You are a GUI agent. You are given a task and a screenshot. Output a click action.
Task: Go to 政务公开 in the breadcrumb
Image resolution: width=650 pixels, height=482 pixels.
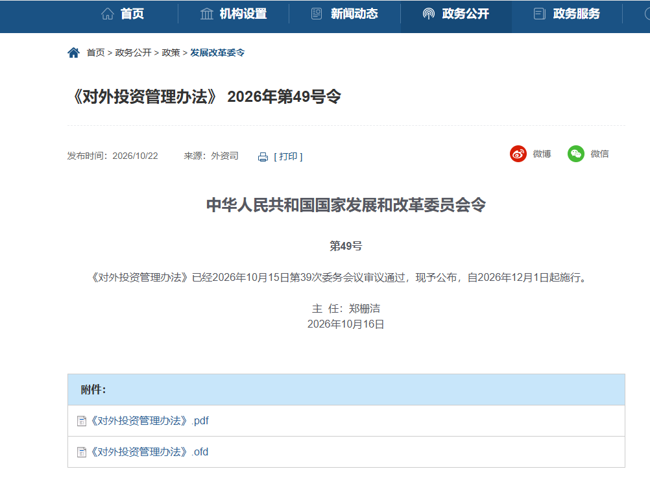click(x=133, y=53)
